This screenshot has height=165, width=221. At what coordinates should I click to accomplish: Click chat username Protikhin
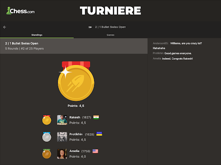[158, 53]
